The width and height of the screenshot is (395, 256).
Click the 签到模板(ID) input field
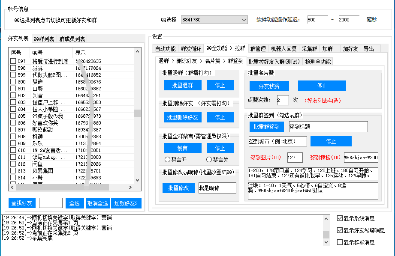(361, 158)
